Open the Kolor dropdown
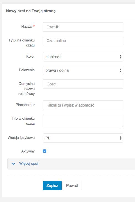This screenshot has height=202, width=135. click(83, 57)
